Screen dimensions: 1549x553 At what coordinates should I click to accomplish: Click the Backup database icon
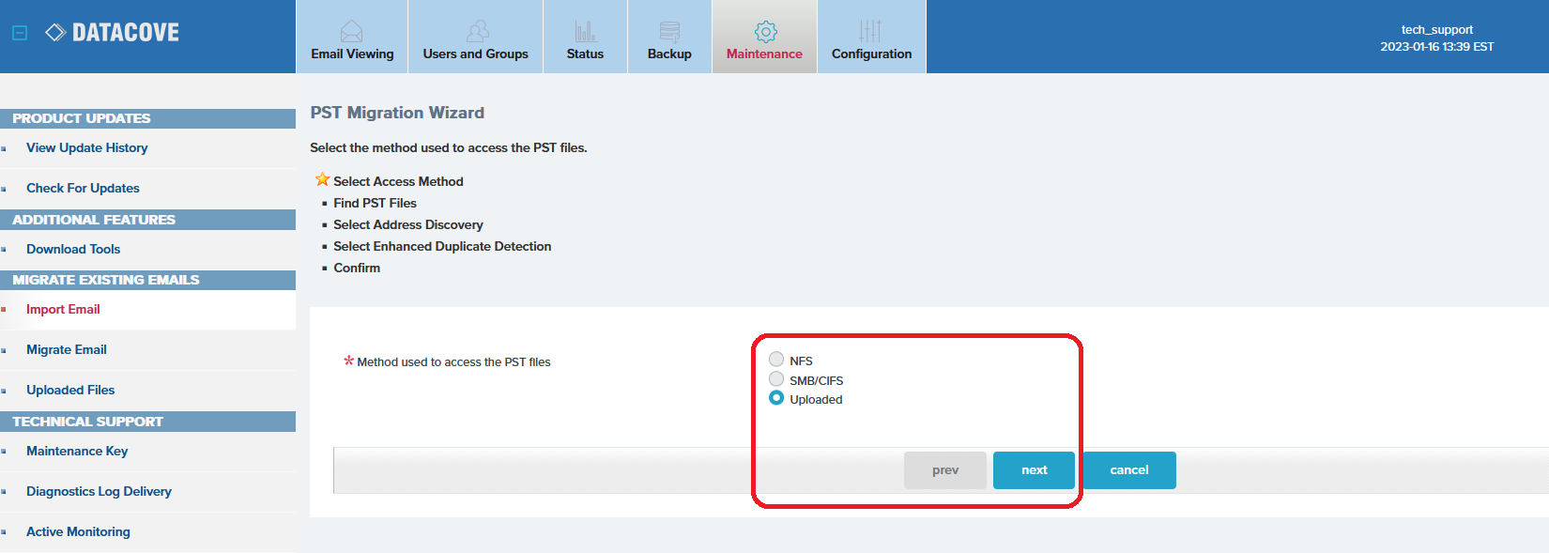coord(669,31)
